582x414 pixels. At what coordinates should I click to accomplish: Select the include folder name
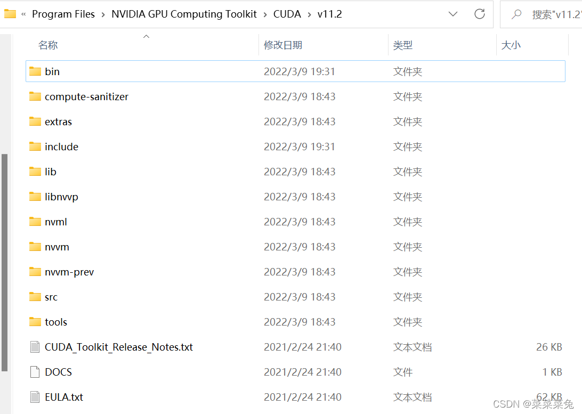[62, 147]
